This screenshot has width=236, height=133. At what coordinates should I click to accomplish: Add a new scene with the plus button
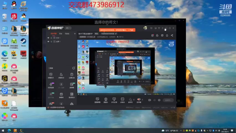pos(75,34)
